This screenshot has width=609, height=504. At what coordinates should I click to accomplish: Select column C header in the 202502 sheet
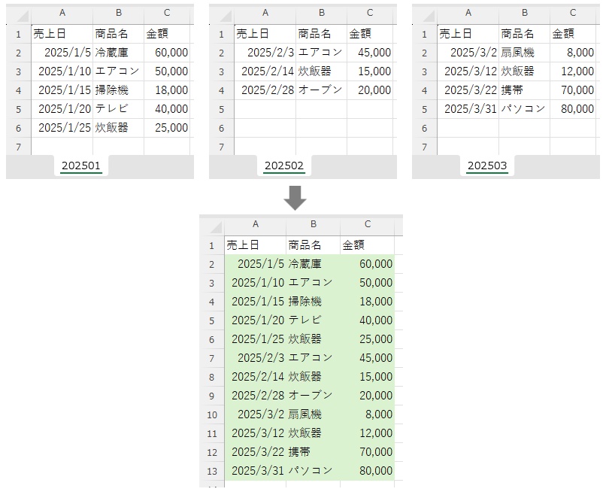click(x=371, y=14)
